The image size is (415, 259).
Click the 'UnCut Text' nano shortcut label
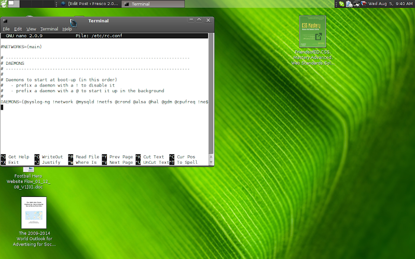[x=156, y=162]
